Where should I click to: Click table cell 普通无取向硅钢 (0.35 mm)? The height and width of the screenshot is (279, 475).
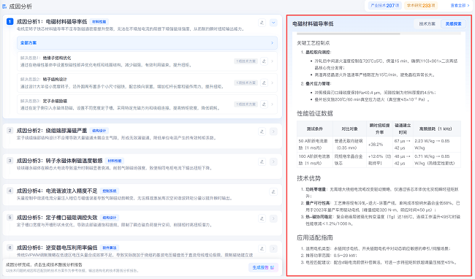349,145
